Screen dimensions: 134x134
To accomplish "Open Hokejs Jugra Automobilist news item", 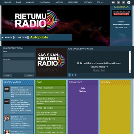I will (x=51, y=120).
